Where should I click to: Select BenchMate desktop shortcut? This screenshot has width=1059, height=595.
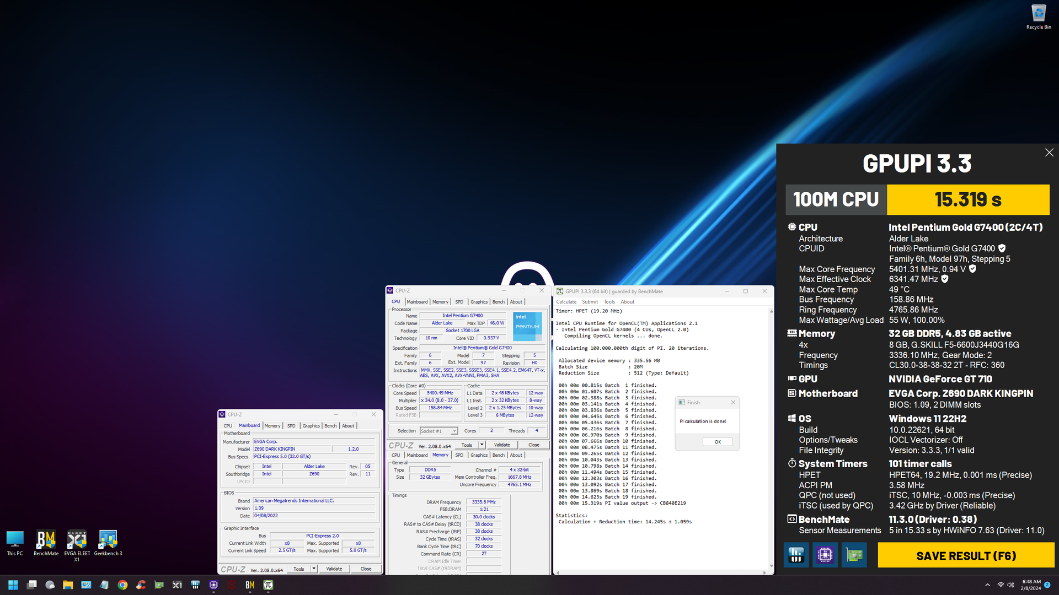click(46, 543)
